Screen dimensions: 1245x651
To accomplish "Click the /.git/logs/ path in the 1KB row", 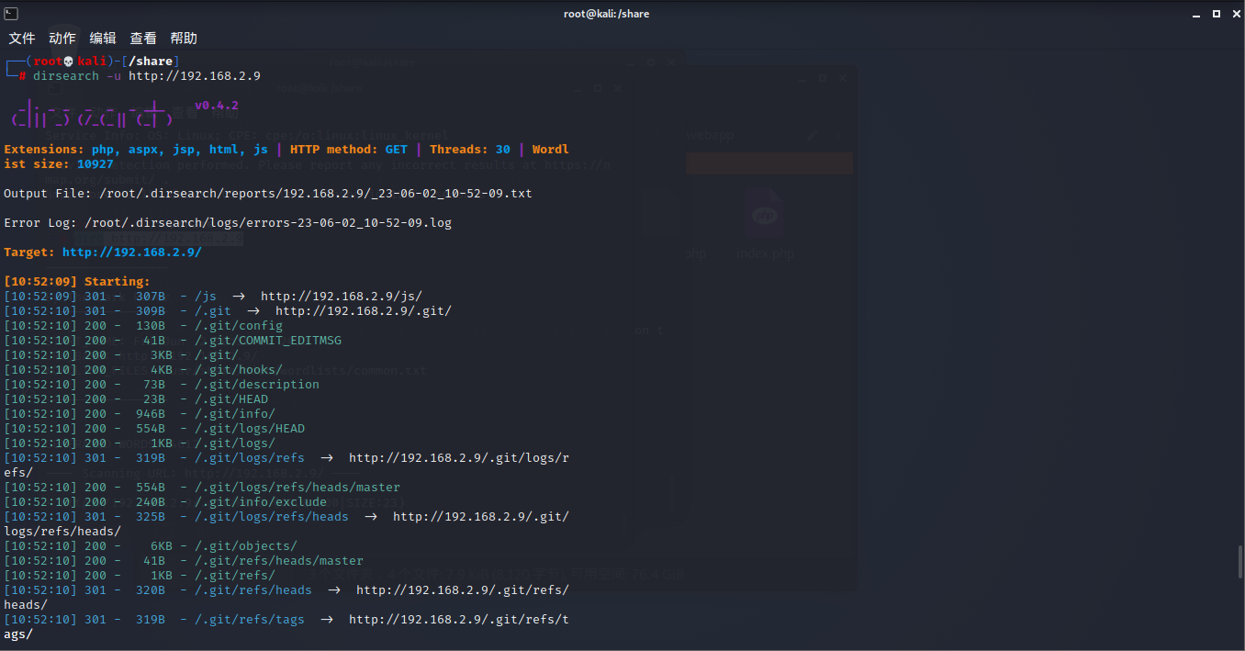I will pos(235,443).
